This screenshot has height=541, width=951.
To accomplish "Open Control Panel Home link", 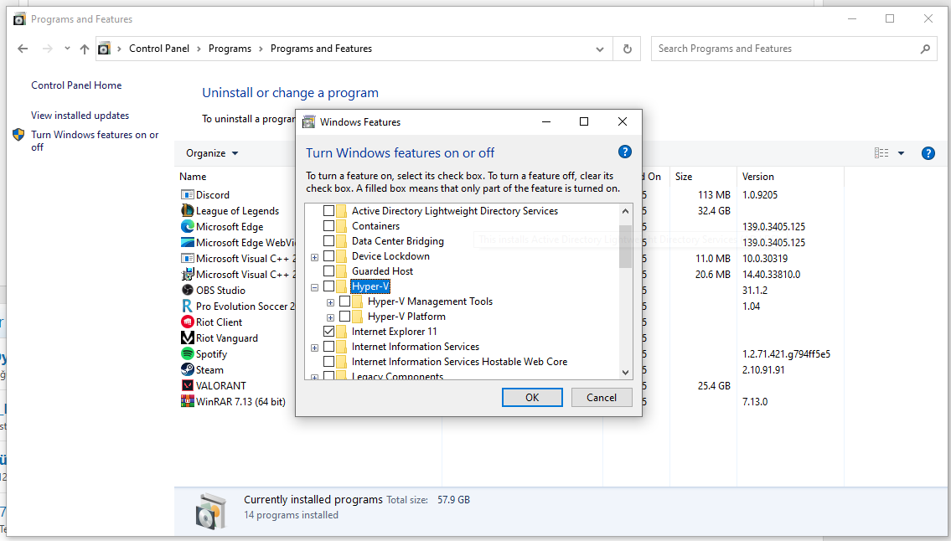I will 76,85.
